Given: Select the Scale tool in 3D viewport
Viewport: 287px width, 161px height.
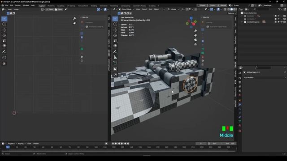Looking at the screenshot, I should 115,41.
